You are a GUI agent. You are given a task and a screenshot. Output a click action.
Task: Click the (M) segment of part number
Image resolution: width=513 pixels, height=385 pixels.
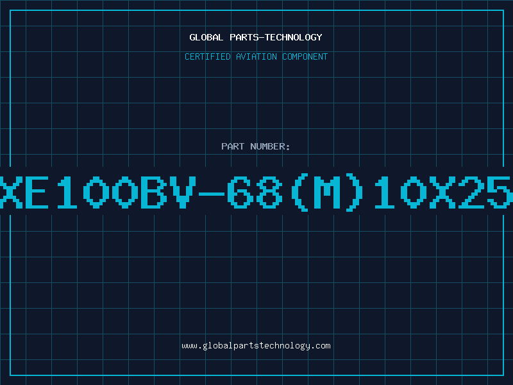[x=328, y=192]
